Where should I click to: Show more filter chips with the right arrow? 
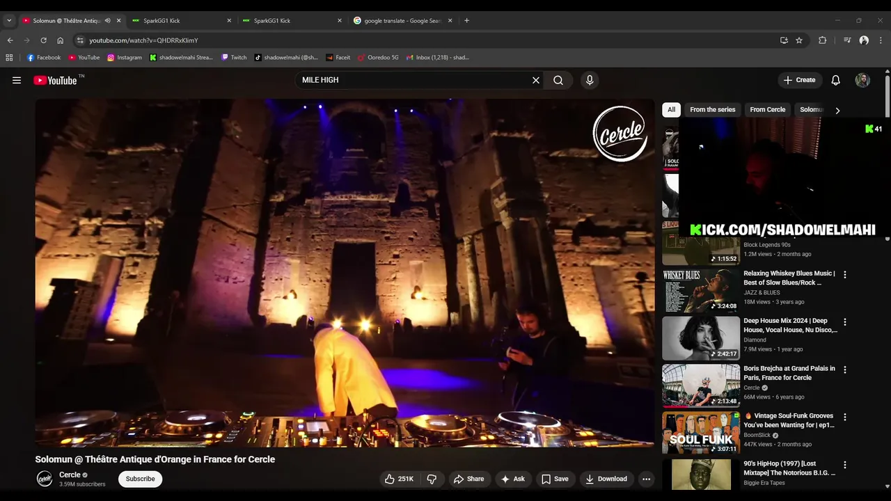(837, 110)
